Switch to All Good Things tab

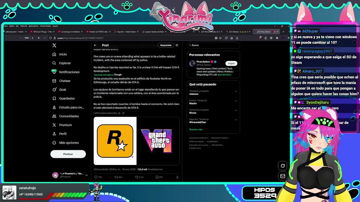coord(42,32)
